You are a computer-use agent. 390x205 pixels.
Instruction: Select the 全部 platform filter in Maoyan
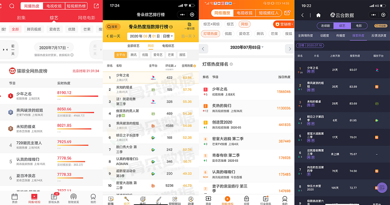point(15,29)
